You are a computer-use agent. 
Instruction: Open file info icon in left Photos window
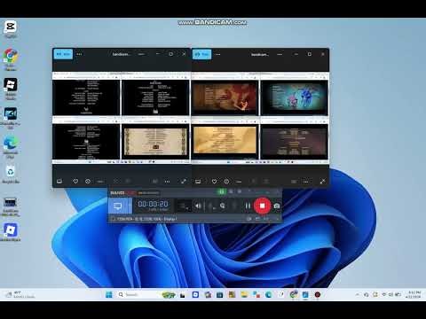click(88, 182)
